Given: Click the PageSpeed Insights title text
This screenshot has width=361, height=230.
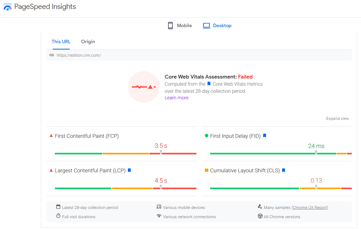Looking at the screenshot, I should pyautogui.click(x=45, y=7).
